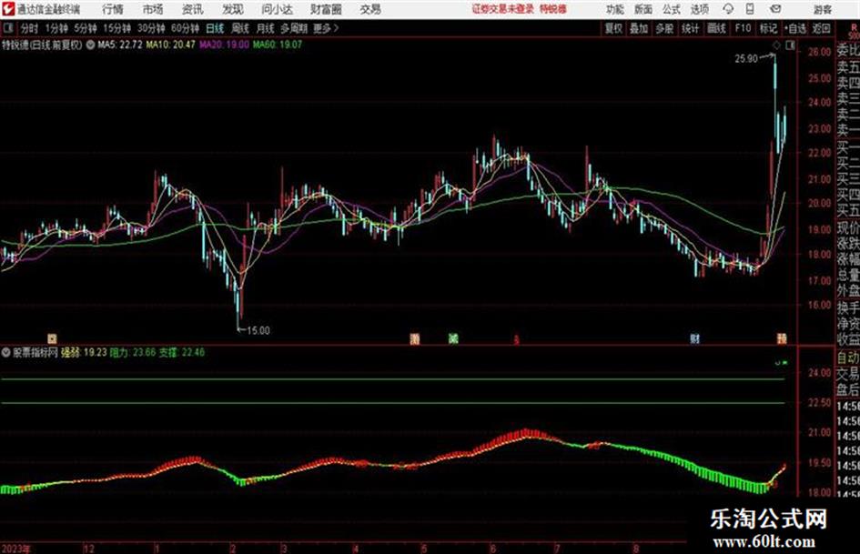The height and width of the screenshot is (554, 860).
Task: Expand the 更多 periods list
Action: pos(326,28)
